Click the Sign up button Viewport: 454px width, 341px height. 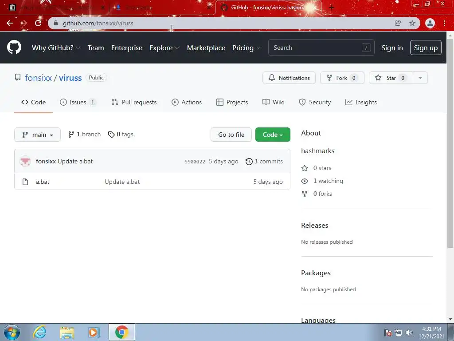(426, 48)
